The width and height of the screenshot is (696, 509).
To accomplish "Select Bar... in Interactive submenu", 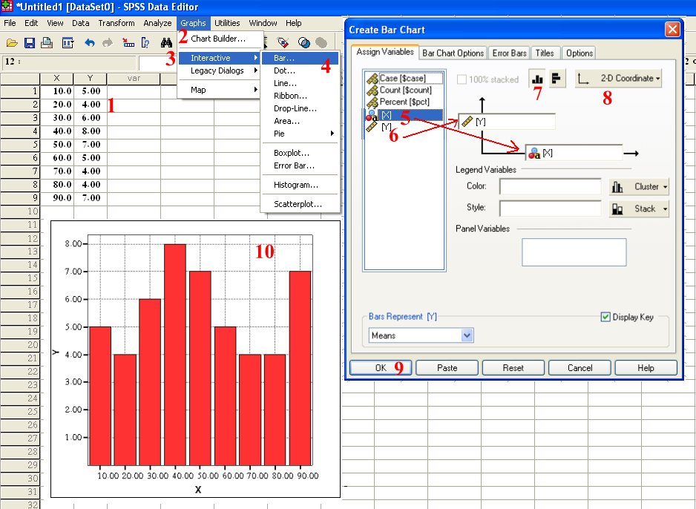I will coord(301,58).
